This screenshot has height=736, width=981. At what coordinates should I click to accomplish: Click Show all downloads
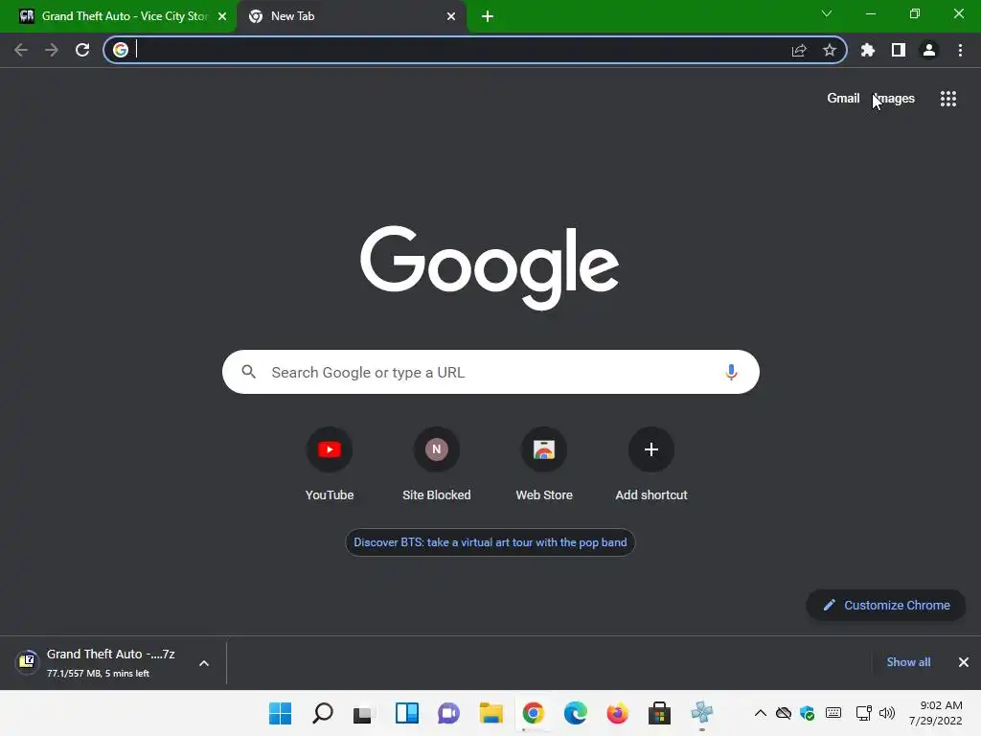pyautogui.click(x=908, y=662)
